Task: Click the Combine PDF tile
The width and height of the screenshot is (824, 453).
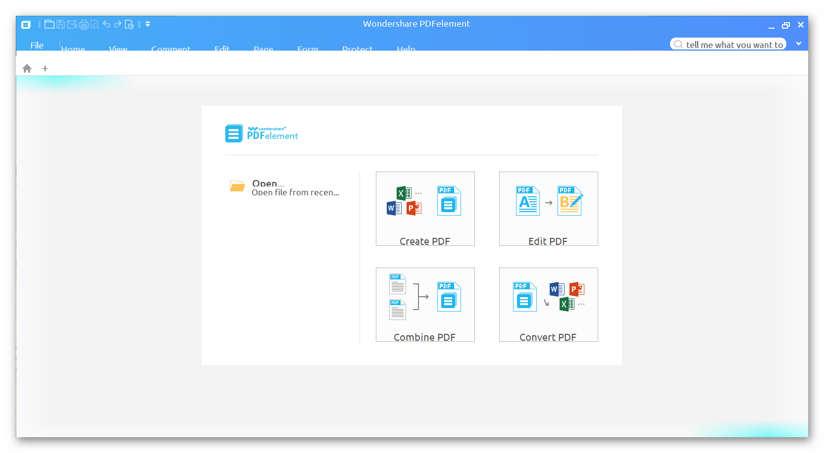Action: [x=425, y=305]
